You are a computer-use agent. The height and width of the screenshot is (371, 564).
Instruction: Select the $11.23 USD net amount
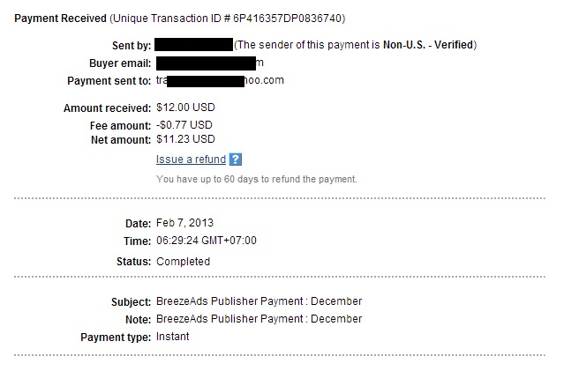[x=185, y=139]
